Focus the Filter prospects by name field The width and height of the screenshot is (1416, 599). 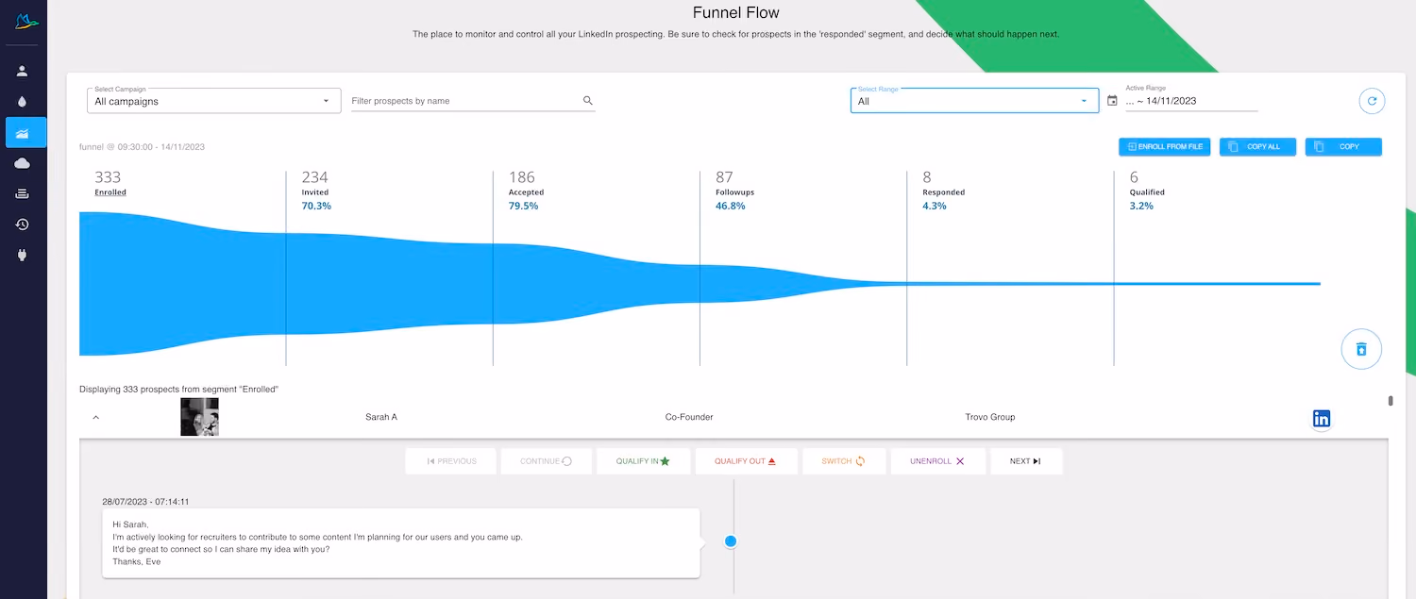[473, 101]
